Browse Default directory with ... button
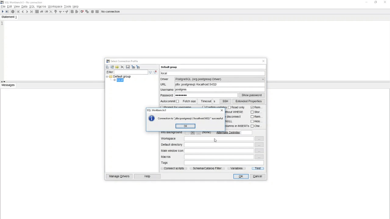The width and height of the screenshot is (390, 219). coord(259,145)
